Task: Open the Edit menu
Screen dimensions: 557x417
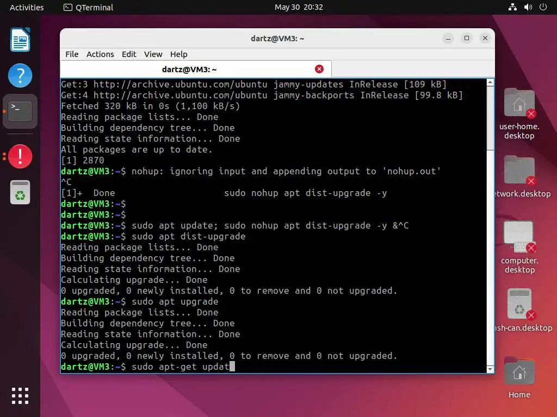Action: pyautogui.click(x=129, y=54)
